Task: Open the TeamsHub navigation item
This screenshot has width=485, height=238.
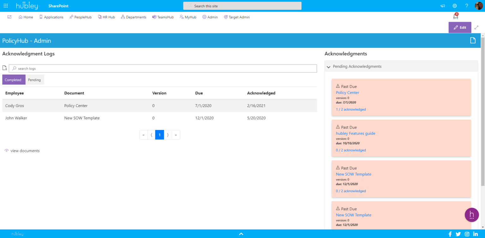Action: 163,17
